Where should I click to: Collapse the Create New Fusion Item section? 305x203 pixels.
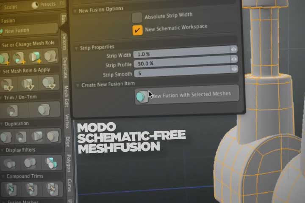tap(78, 85)
